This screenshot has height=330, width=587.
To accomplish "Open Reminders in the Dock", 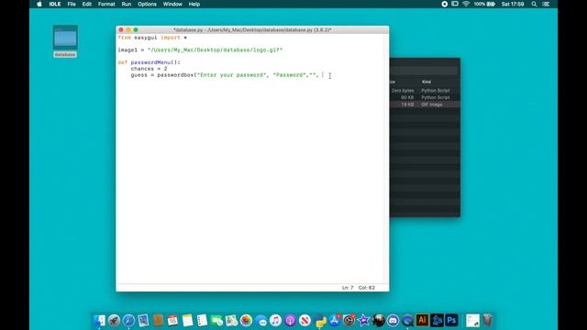I will pos(202,320).
